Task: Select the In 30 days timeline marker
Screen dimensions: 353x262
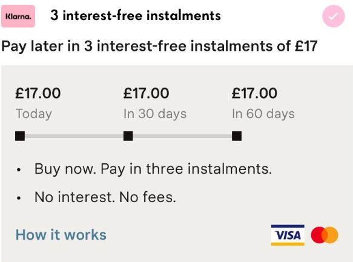Action: (128, 136)
